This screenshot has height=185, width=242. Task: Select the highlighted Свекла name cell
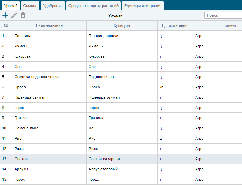[x=49, y=159]
